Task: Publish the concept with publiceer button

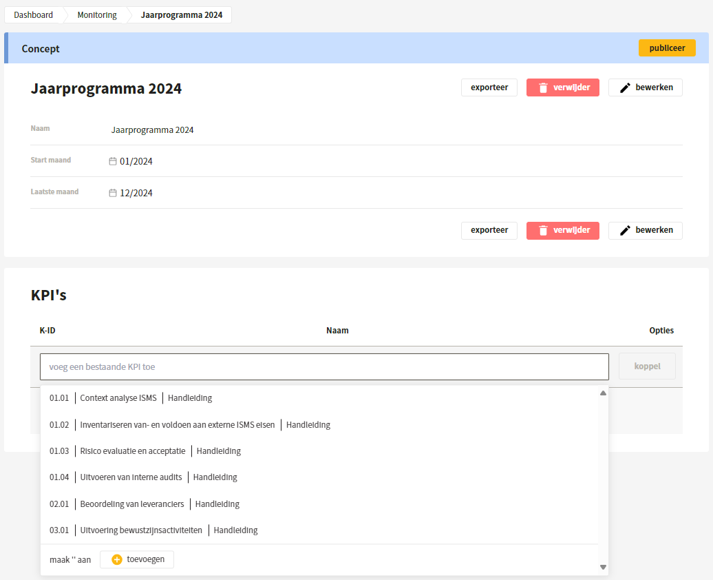Action: [x=667, y=48]
